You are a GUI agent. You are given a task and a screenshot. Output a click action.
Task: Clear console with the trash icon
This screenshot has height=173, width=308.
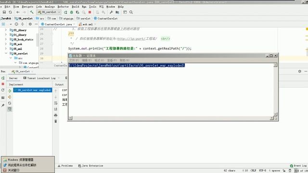coord(56,121)
